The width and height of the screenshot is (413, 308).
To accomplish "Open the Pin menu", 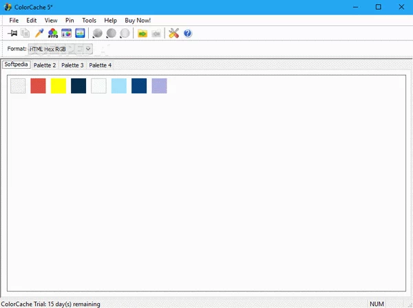I will click(70, 20).
